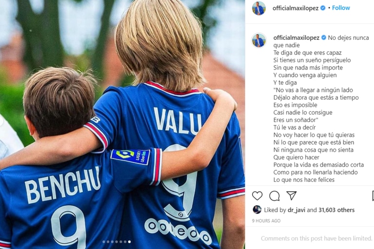This screenshot has height=249, width=374.
Task: Open the caption's officialmaxilopez avatar
Action: pos(259,40)
